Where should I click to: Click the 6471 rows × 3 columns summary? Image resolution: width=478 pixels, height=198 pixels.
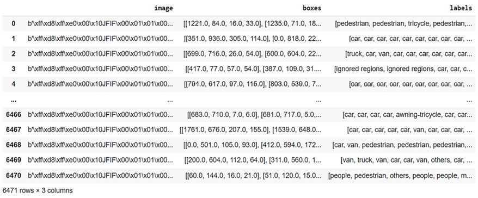pyautogui.click(x=38, y=191)
